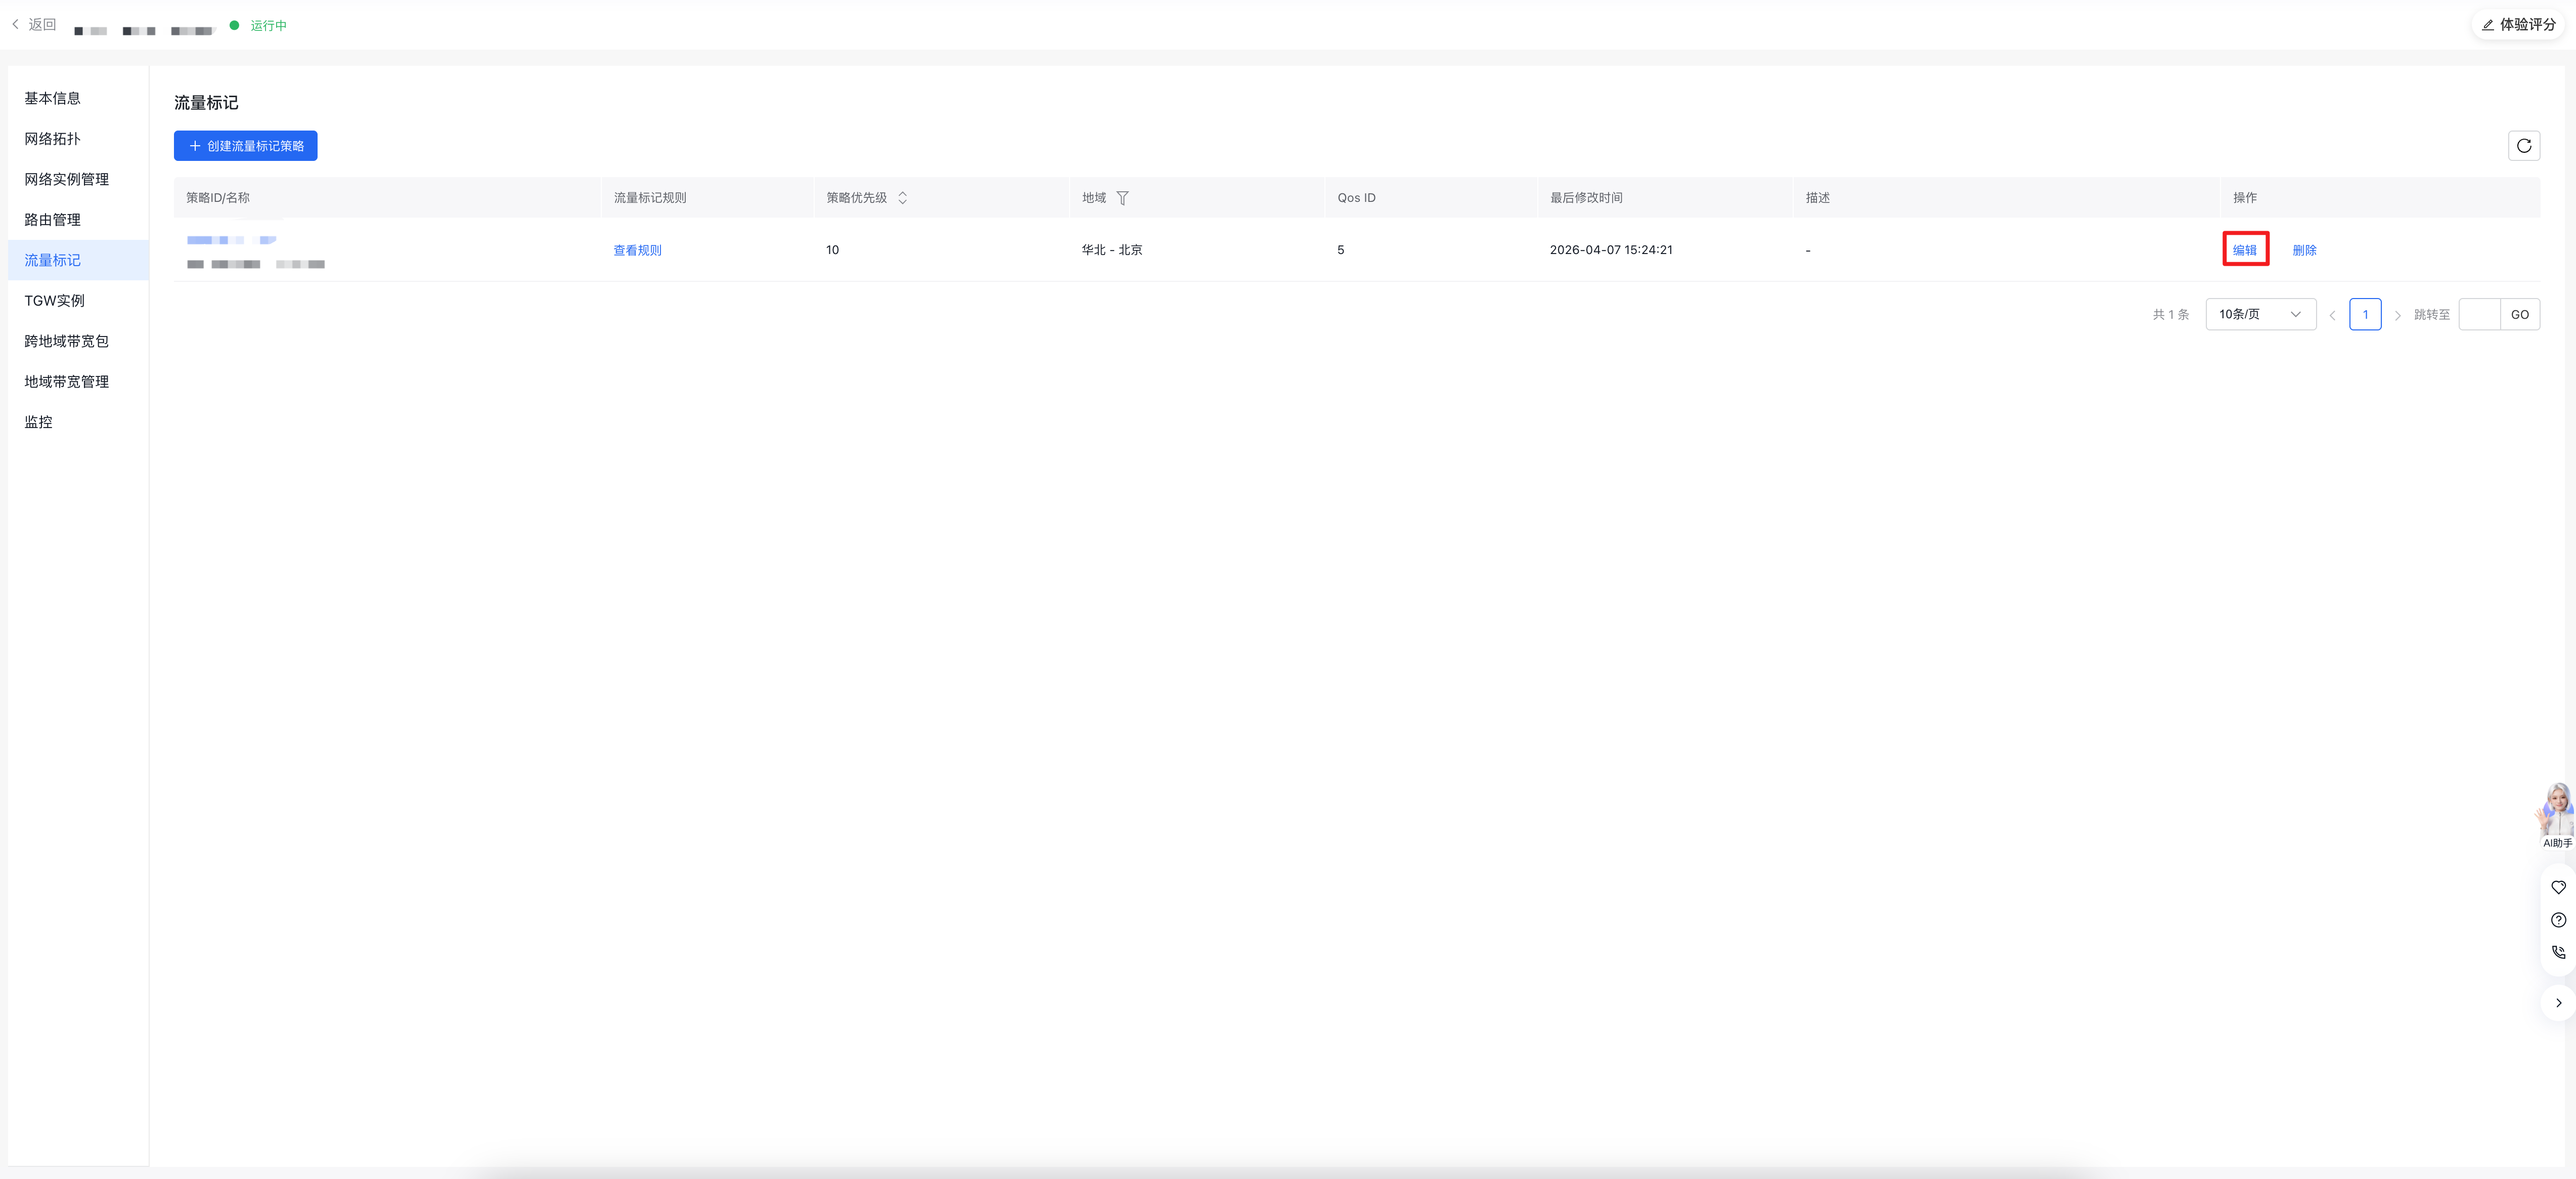
Task: Focus the 跳转至 page number input
Action: (2479, 314)
